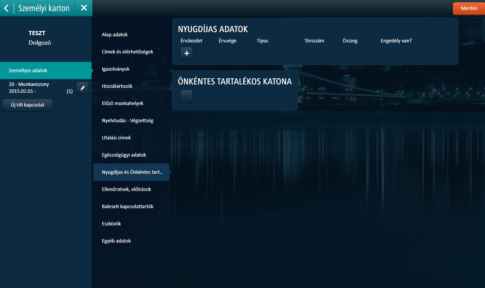Select the 20 - Munkaviszony 2015.02.01 entry
The height and width of the screenshot is (288, 485).
click(34, 88)
